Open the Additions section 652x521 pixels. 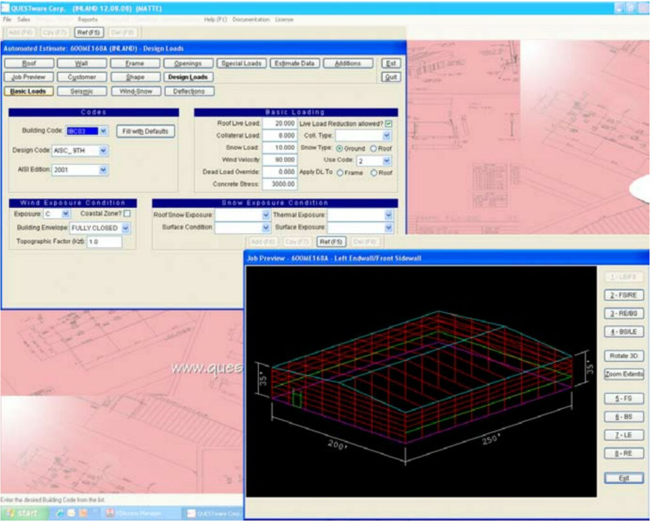[348, 63]
